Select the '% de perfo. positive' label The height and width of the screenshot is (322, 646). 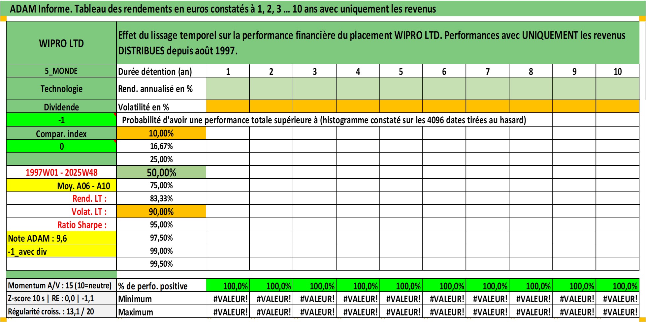(161, 286)
